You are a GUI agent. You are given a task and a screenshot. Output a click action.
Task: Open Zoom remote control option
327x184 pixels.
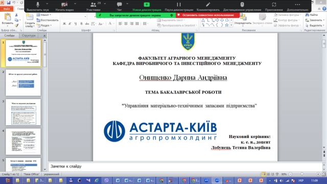pos(242,6)
